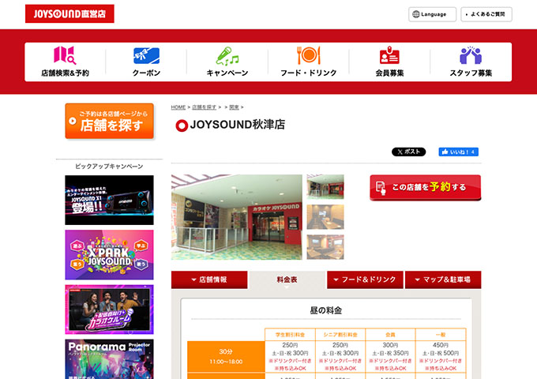Click the シニア割引料金 column header

coord(340,335)
